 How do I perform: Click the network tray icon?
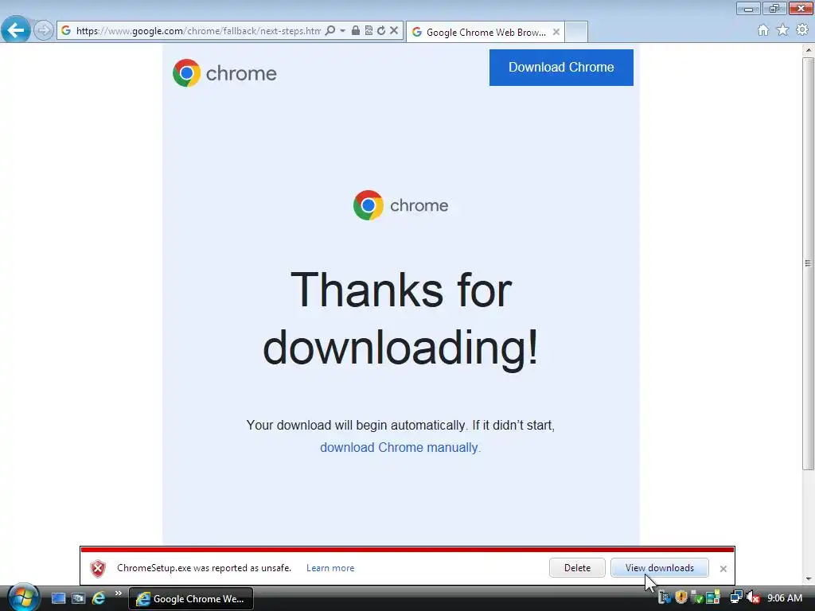coord(735,598)
